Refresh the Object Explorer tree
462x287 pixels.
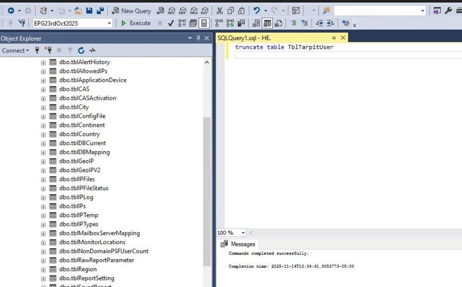pos(81,50)
